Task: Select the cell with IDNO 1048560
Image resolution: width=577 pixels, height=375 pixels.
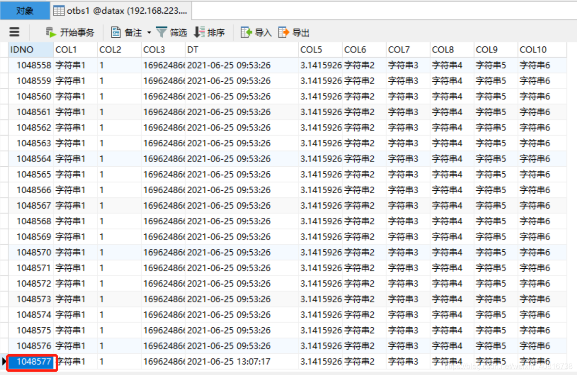Action: coord(31,96)
